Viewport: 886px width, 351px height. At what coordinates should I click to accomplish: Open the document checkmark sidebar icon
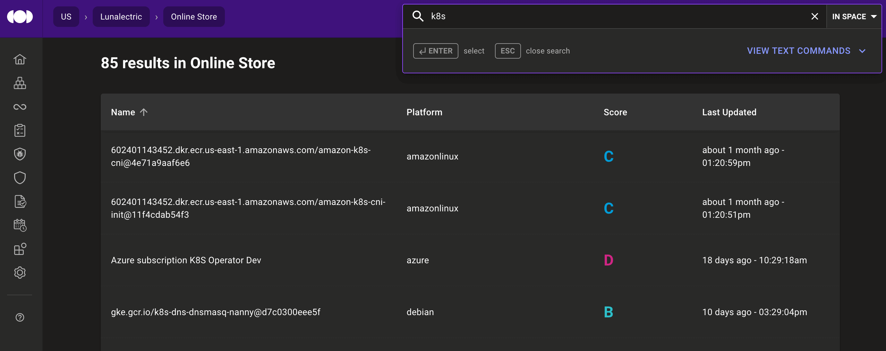point(20,202)
